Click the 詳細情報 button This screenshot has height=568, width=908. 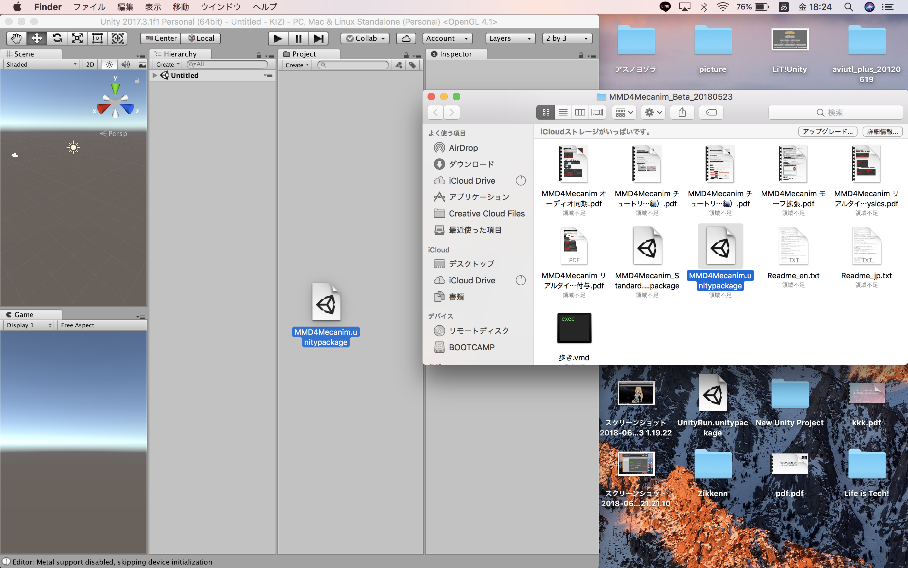tap(882, 132)
